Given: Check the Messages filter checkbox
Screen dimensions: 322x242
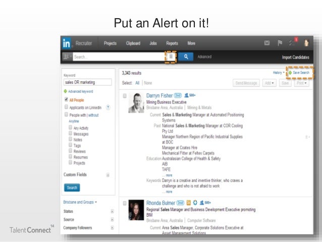Looking at the screenshot, I should click(x=71, y=133).
